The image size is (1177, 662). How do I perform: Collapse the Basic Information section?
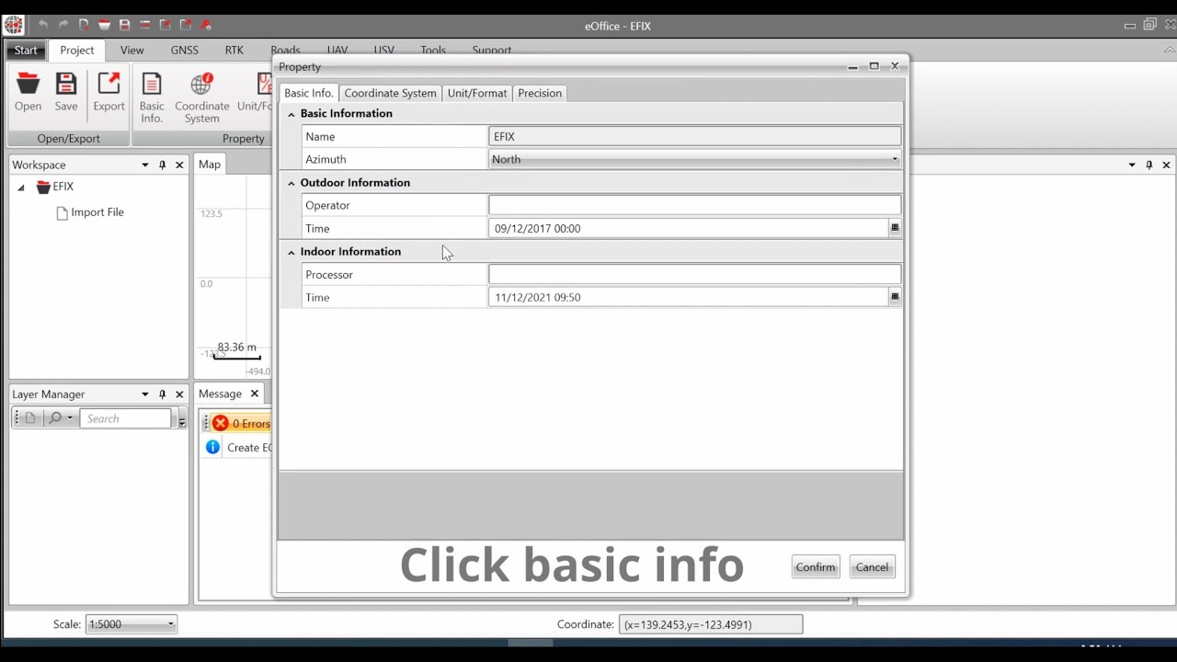click(291, 114)
